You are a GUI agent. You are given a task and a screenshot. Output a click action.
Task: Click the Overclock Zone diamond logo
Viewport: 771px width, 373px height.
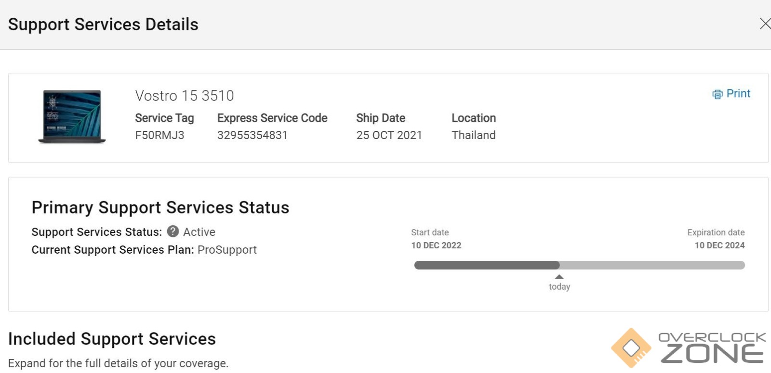pos(631,347)
